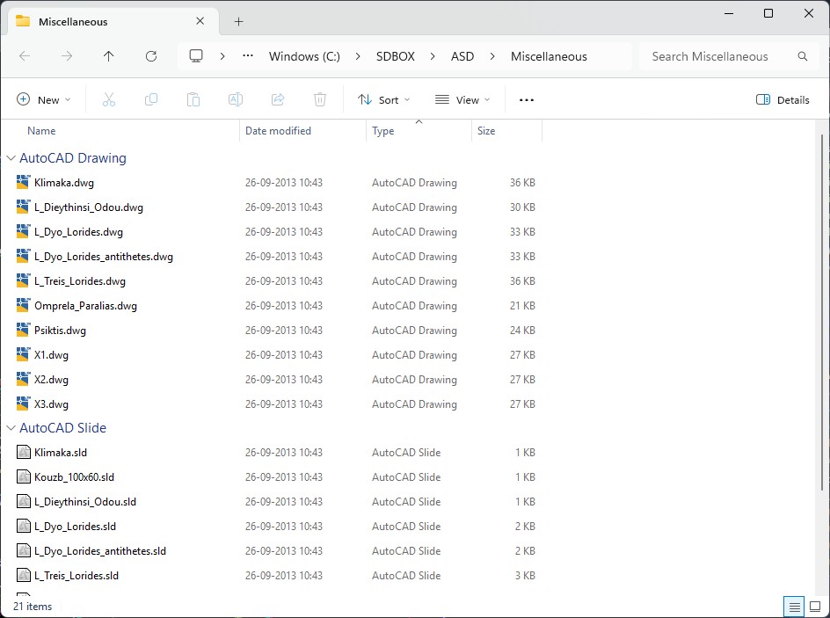Select L_Dyo_Lorides_antithetes.dwg filename

pyautogui.click(x=103, y=257)
